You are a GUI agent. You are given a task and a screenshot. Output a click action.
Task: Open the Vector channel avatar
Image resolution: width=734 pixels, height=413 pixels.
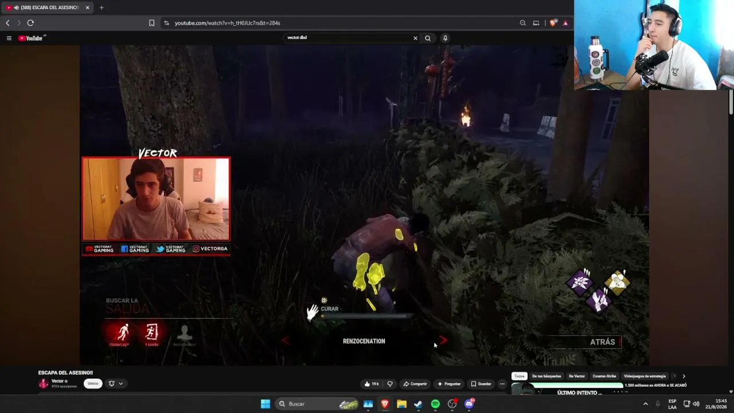(x=43, y=383)
